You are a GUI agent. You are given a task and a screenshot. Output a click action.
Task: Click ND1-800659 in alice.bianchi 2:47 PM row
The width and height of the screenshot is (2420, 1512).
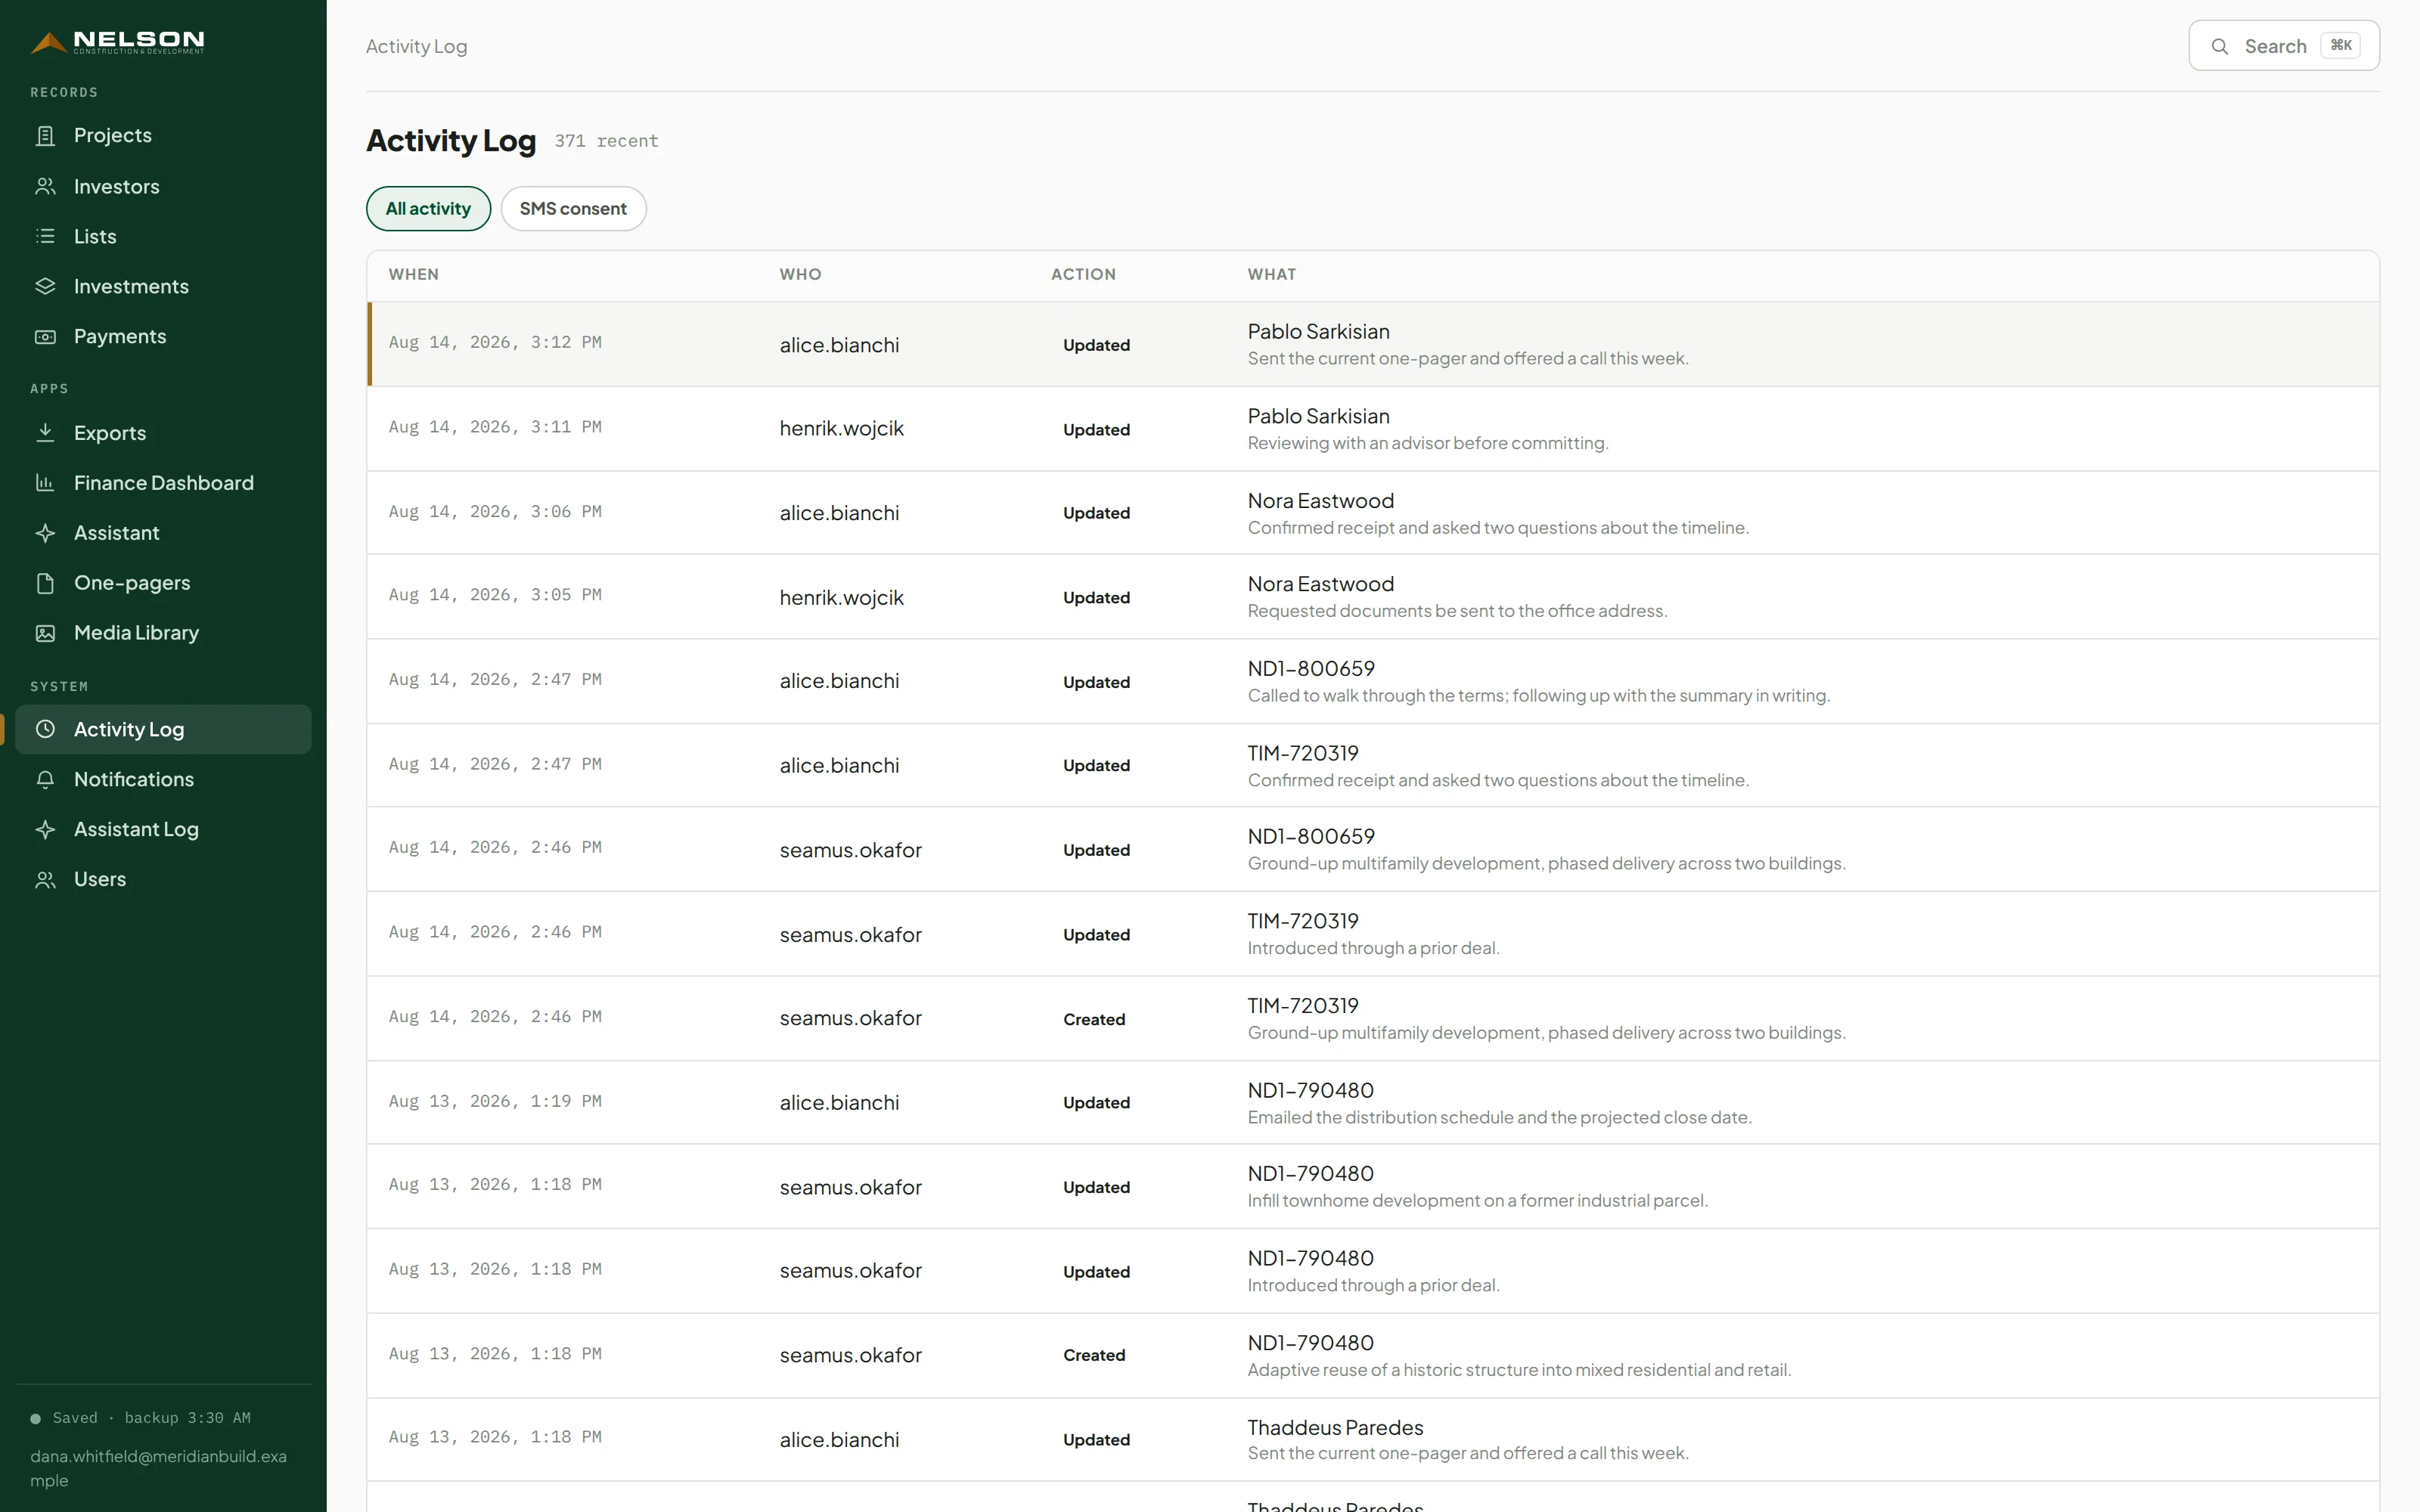click(x=1310, y=668)
